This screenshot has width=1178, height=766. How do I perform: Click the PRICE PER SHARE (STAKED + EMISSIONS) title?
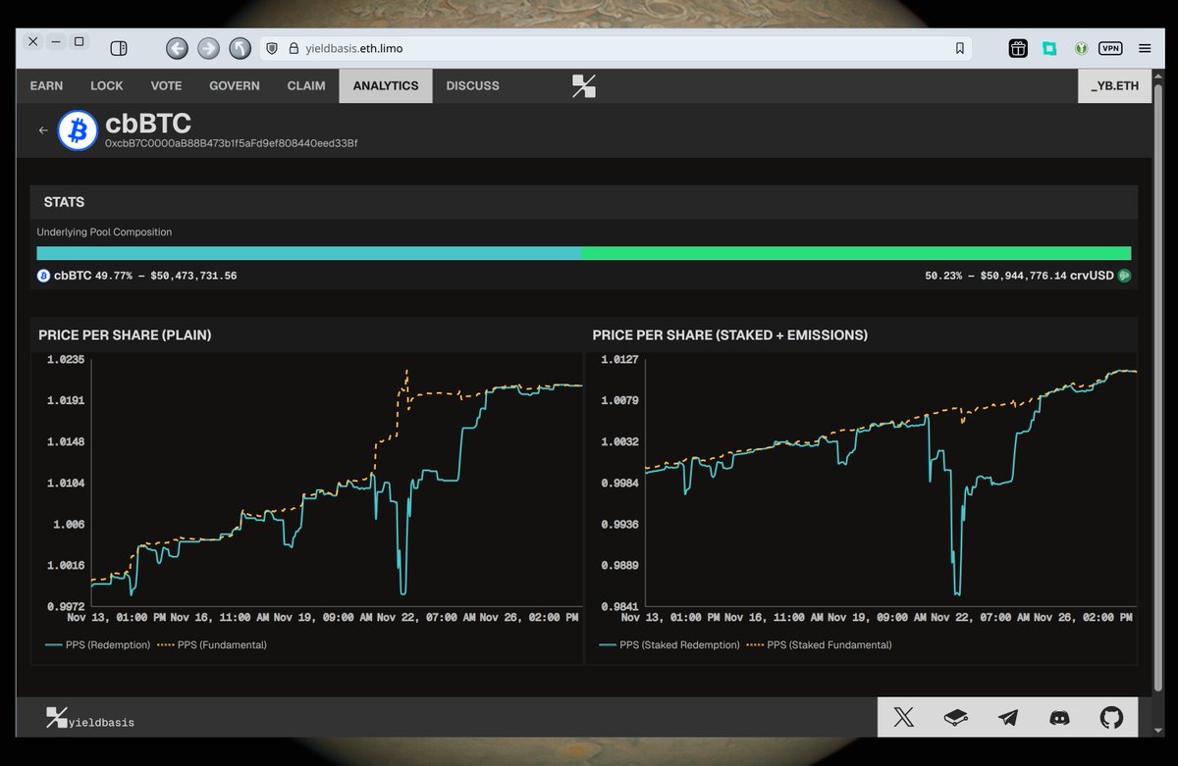pos(730,335)
